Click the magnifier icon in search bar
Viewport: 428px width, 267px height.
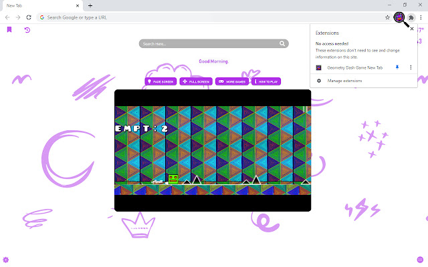coord(282,43)
